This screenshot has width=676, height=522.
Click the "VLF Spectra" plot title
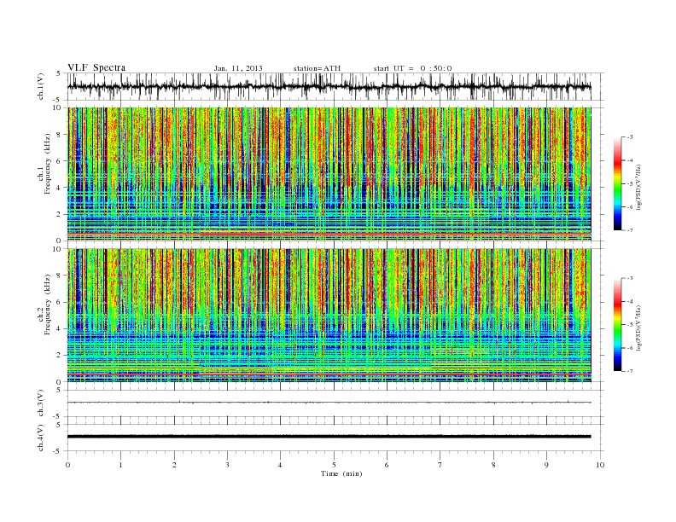coord(96,67)
